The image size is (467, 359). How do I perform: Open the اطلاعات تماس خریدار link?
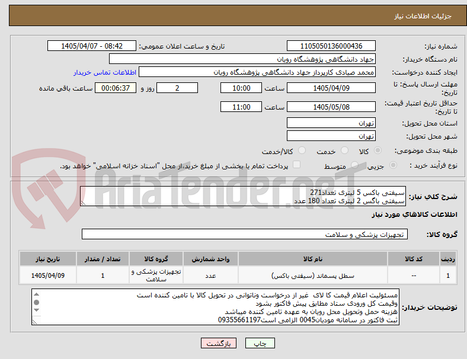point(105,72)
